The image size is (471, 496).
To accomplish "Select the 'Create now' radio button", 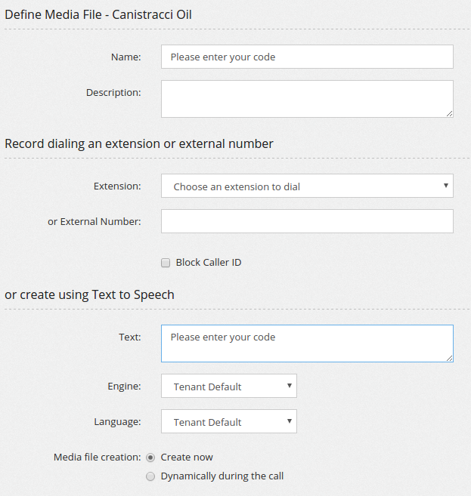I will [150, 457].
